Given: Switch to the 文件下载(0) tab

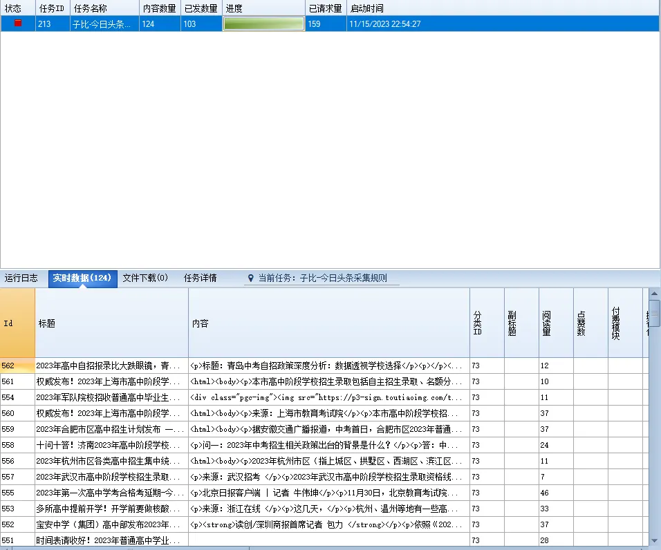Looking at the screenshot, I should [145, 278].
